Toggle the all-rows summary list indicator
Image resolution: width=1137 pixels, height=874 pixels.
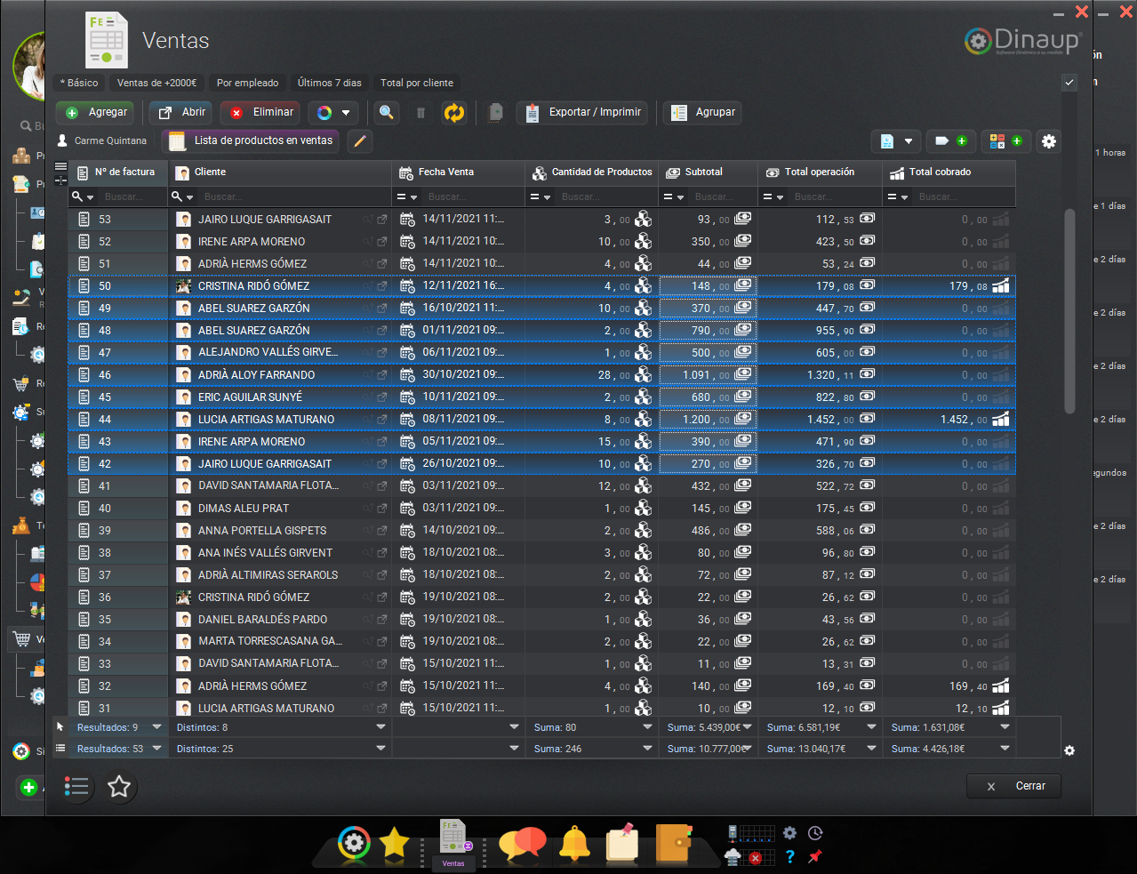[x=60, y=749]
